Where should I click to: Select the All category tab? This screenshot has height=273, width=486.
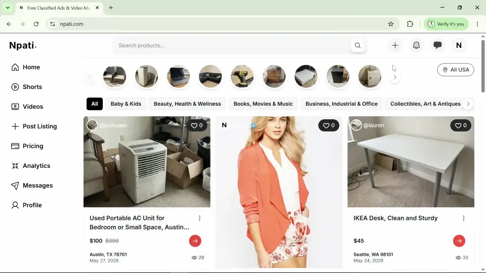pyautogui.click(x=95, y=104)
